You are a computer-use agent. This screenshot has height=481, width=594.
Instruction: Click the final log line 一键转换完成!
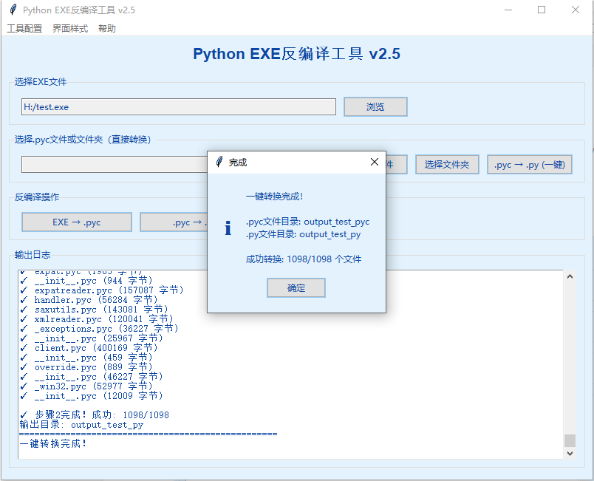(53, 443)
